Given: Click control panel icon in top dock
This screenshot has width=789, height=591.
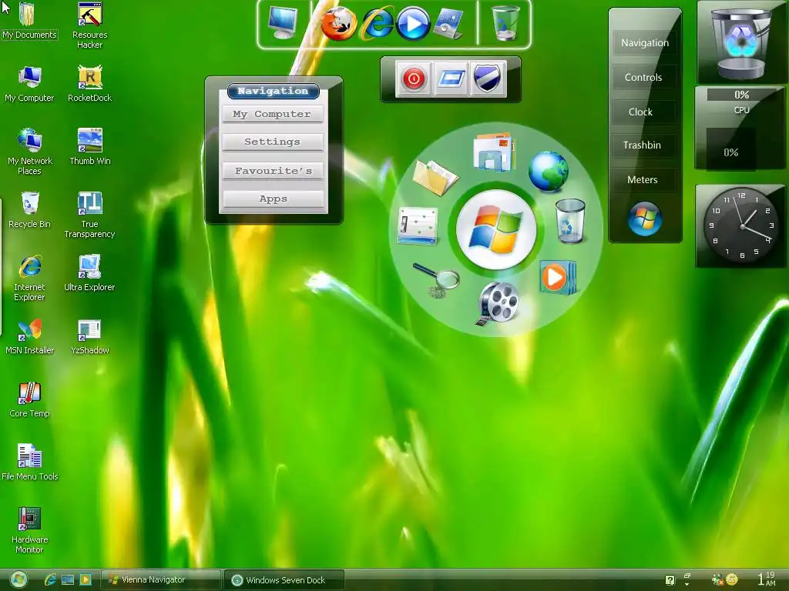Looking at the screenshot, I should pyautogui.click(x=449, y=23).
